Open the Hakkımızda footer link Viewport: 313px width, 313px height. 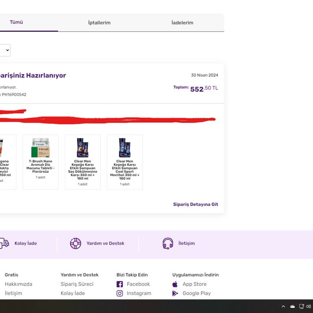pos(19,284)
